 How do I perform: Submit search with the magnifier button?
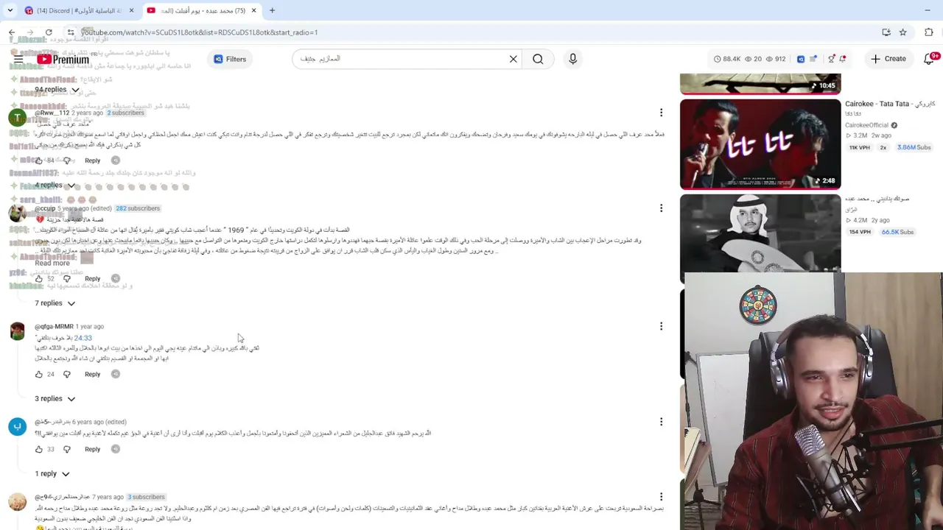[x=538, y=59]
